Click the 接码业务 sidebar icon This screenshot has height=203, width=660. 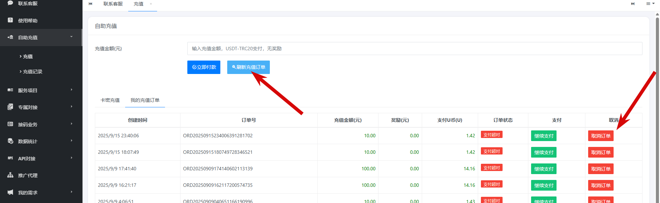10,124
